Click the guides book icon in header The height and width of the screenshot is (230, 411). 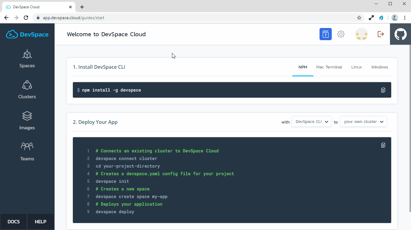pyautogui.click(x=325, y=34)
